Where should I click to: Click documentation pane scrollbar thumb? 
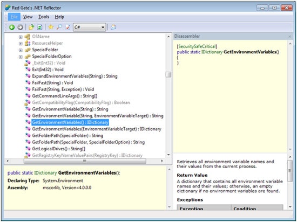[290, 171]
